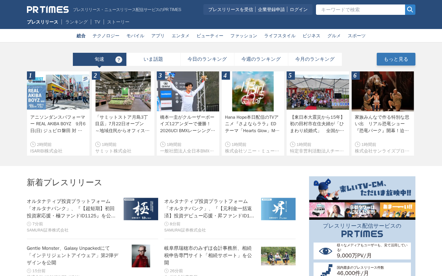Open 橋本一圭 クルーザーボーイズ headline
The height and width of the screenshot is (276, 442).
188,124
